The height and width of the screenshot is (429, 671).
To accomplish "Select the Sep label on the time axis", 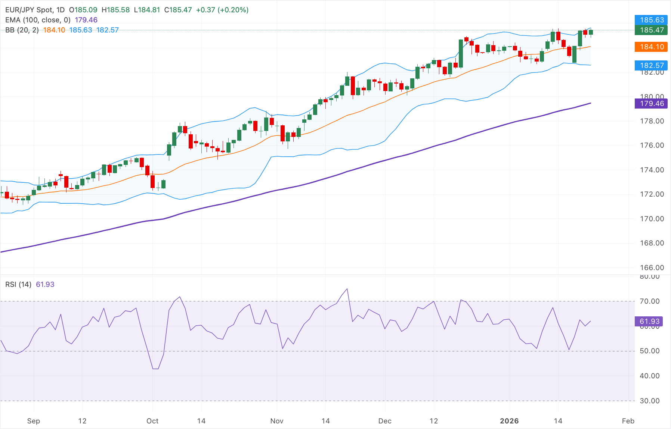I will tap(34, 421).
